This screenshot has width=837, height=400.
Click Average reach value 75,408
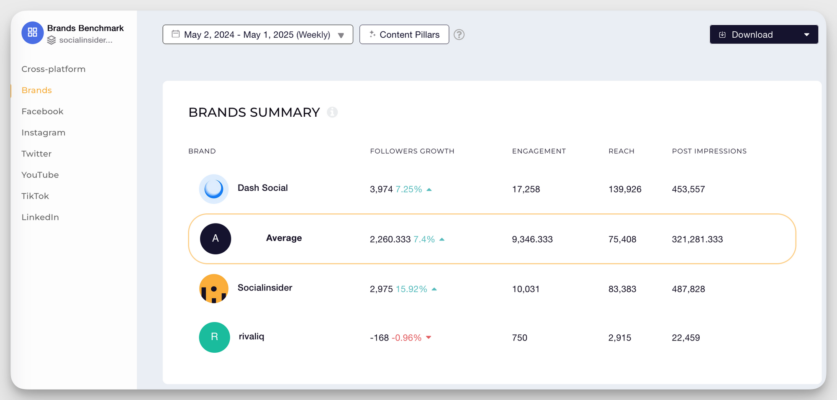[x=622, y=239]
